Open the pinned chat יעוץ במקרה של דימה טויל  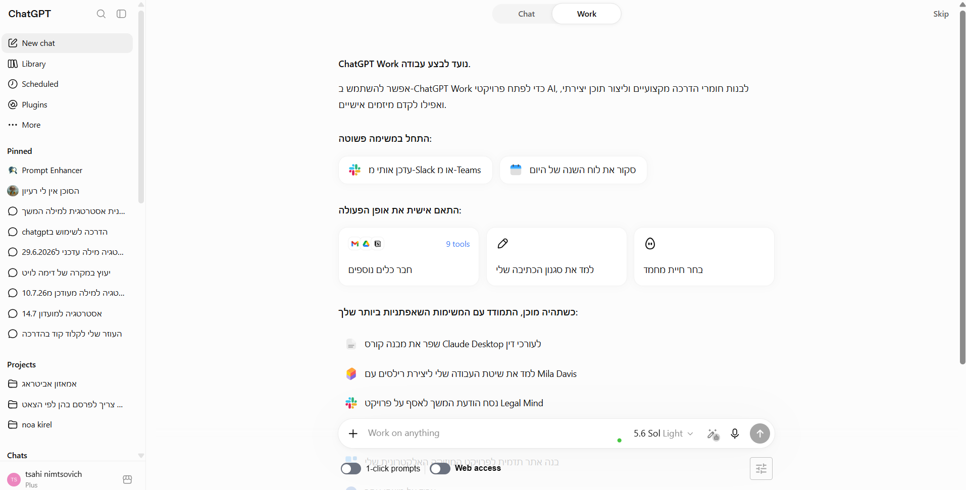pos(67,273)
